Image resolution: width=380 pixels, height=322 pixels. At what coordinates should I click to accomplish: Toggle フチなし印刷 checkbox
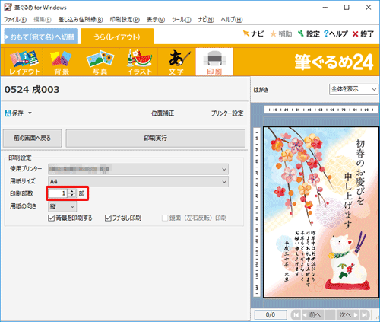coord(108,218)
